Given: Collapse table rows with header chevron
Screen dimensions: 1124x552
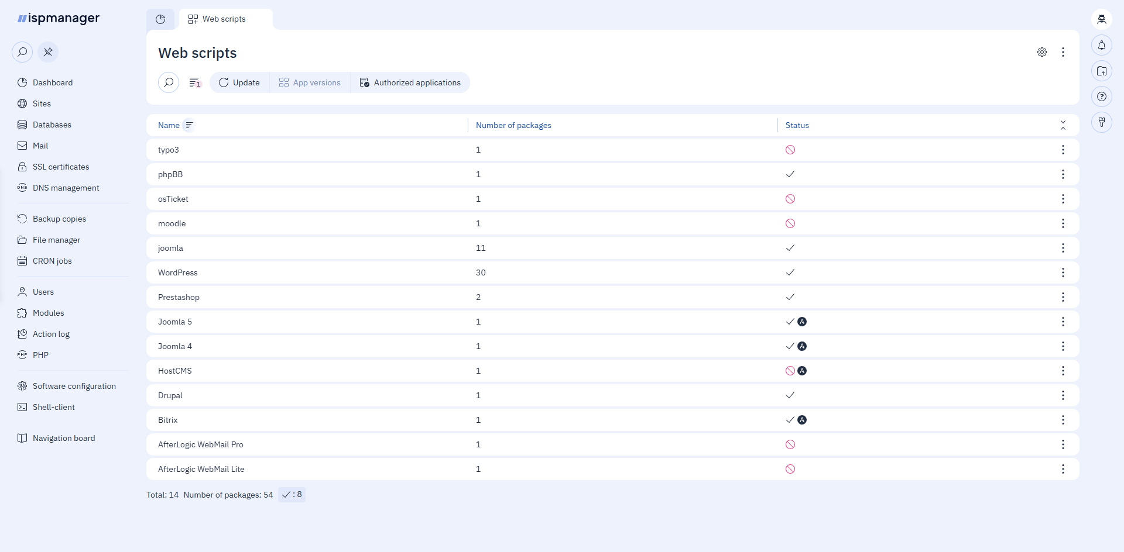Looking at the screenshot, I should [x=1063, y=125].
